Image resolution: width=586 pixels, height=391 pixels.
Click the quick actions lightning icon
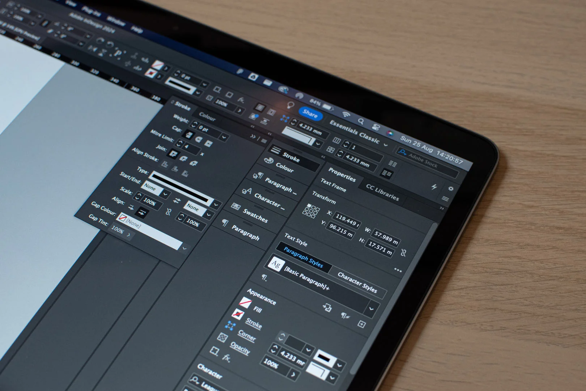pyautogui.click(x=434, y=187)
